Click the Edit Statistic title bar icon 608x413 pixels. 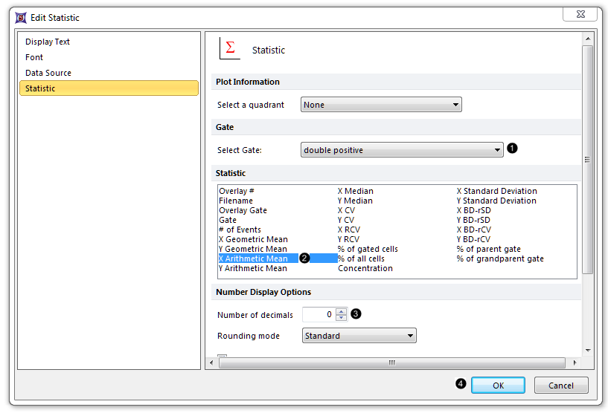click(20, 17)
